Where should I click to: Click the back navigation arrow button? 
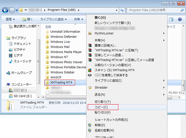[x=5, y=10]
